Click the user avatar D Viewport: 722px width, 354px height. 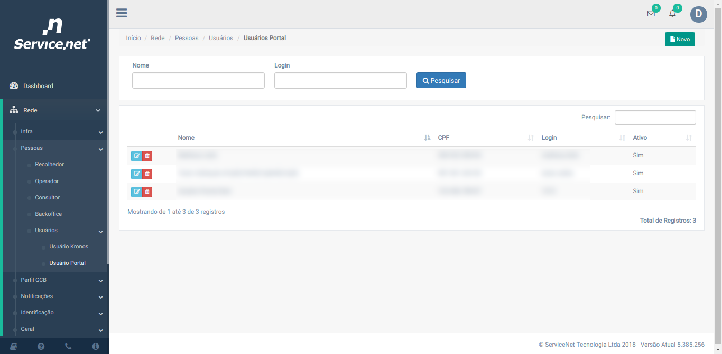point(698,15)
